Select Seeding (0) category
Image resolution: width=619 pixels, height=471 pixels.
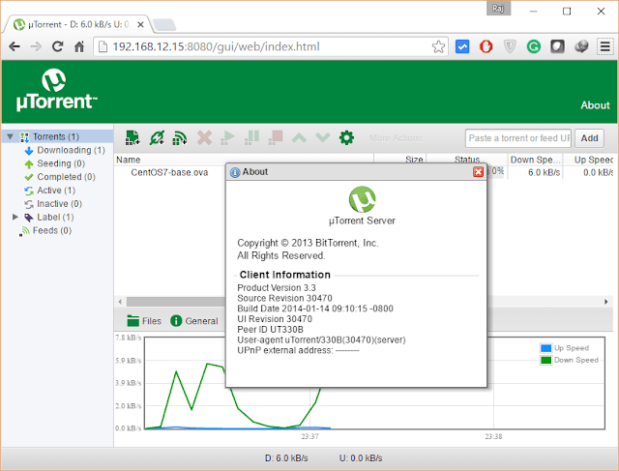click(61, 163)
